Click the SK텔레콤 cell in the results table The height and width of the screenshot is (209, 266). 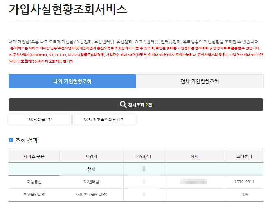(91, 182)
